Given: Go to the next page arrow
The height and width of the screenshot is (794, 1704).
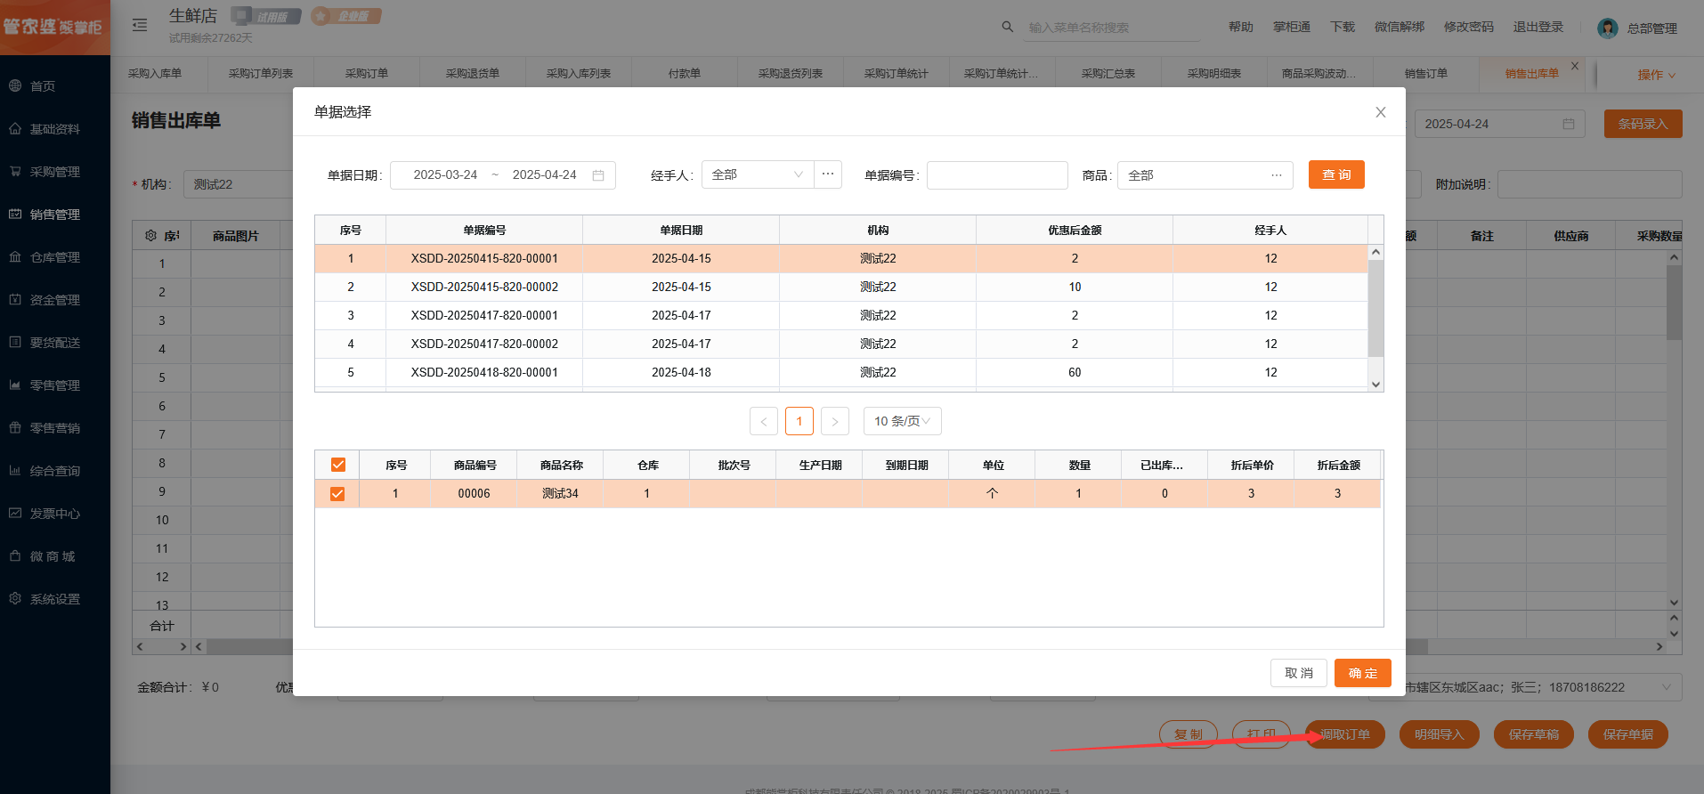Looking at the screenshot, I should [835, 421].
